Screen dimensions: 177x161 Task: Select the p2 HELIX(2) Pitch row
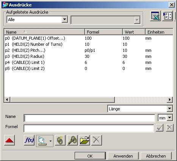pyautogui.click(x=88, y=50)
